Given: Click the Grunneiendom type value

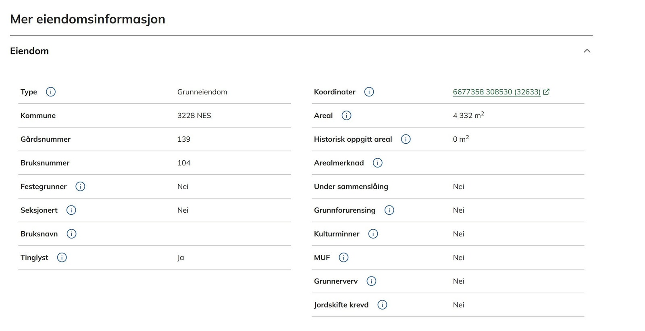Looking at the screenshot, I should click(x=202, y=92).
